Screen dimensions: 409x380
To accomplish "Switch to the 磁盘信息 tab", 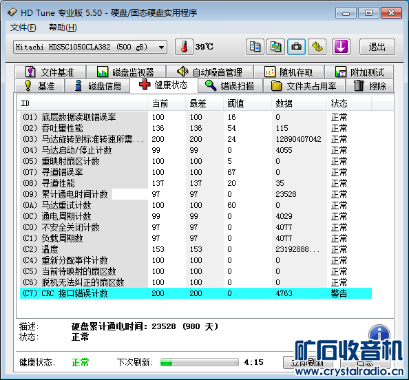I will (x=97, y=86).
